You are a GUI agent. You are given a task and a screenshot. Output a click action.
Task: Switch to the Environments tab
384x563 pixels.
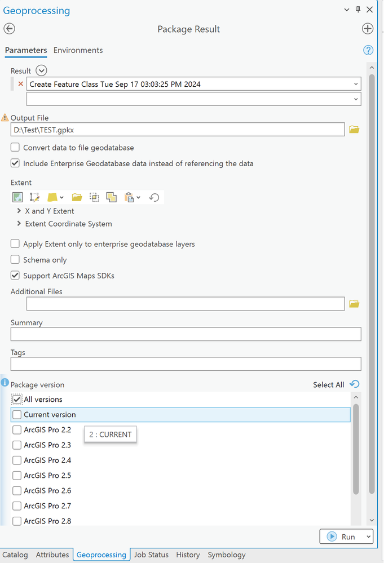click(78, 50)
